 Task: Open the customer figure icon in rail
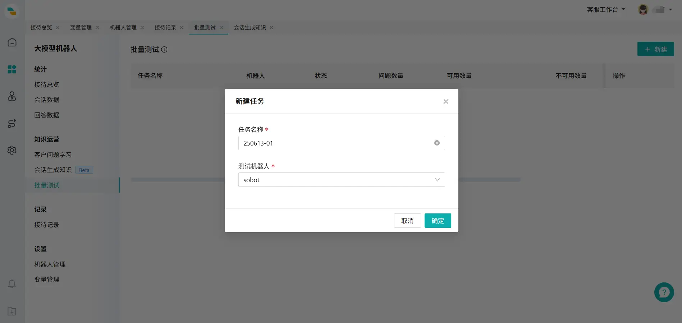click(x=12, y=96)
